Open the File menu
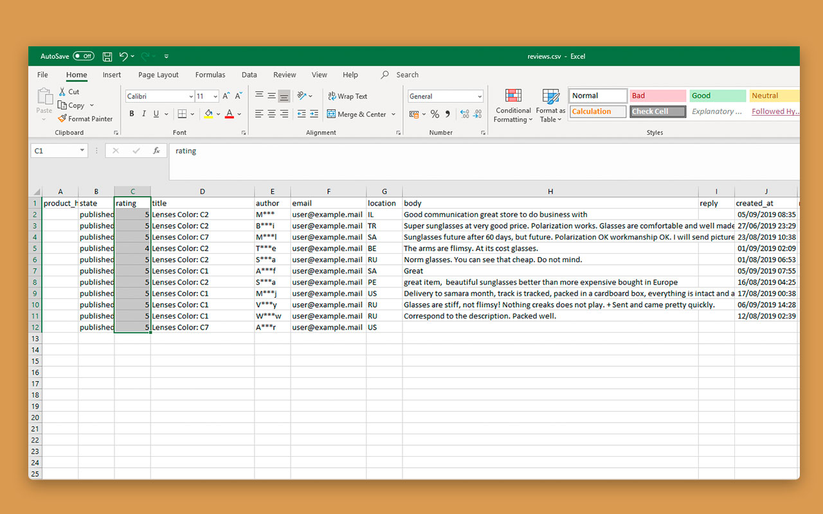The image size is (823, 514). [42, 75]
